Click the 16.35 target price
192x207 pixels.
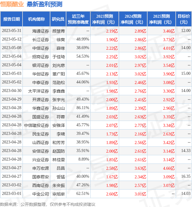[x=186, y=177]
